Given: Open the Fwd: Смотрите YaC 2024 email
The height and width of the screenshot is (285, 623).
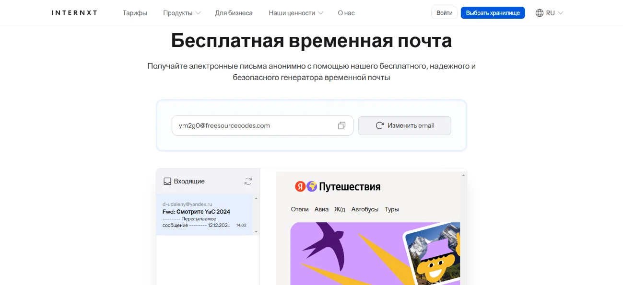Looking at the screenshot, I should pyautogui.click(x=204, y=215).
